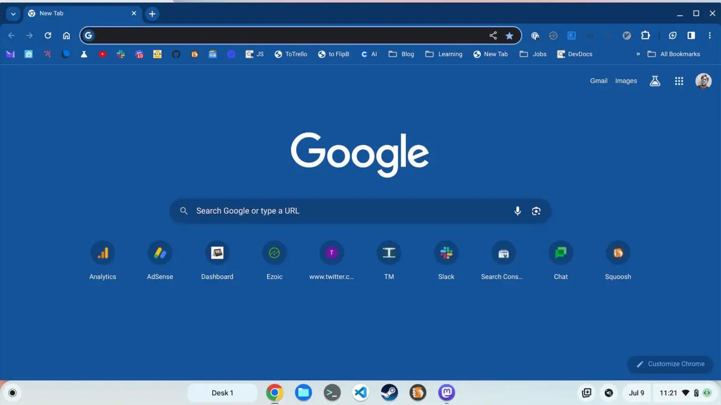Click the Gmail link

tap(598, 81)
